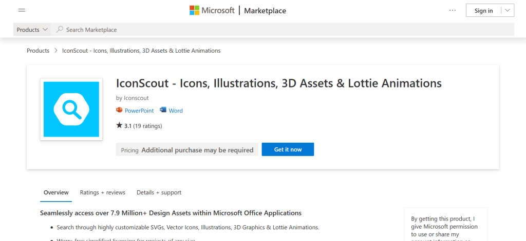Expand the Products dropdown
526x241 pixels.
(x=32, y=30)
